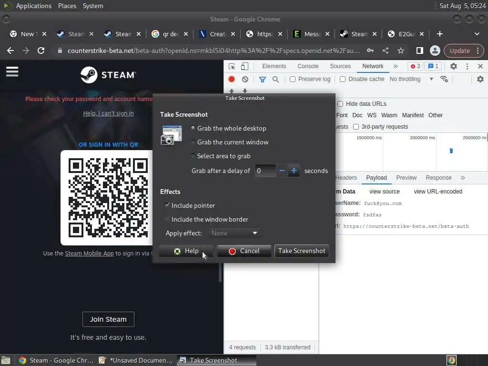488x366 pixels.
Task: Click the Join Steam button
Action: pyautogui.click(x=108, y=319)
